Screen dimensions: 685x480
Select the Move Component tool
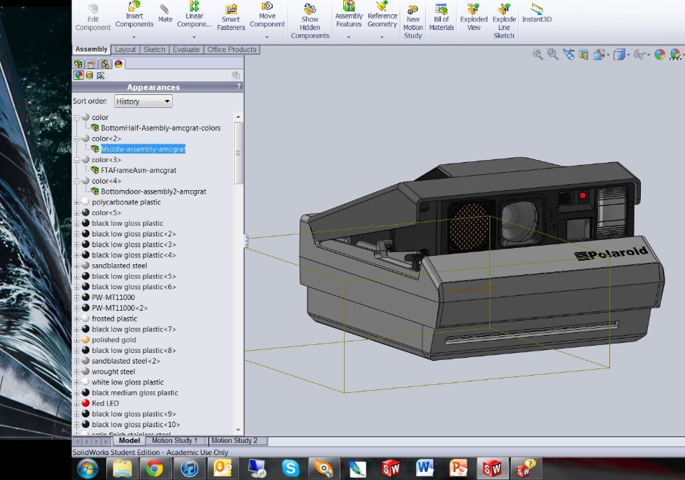click(x=267, y=15)
